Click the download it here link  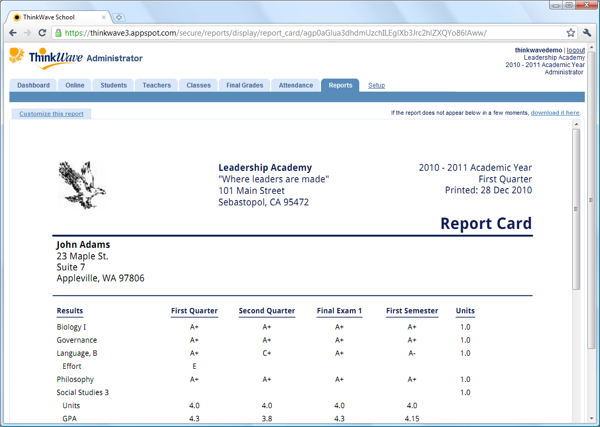point(555,113)
